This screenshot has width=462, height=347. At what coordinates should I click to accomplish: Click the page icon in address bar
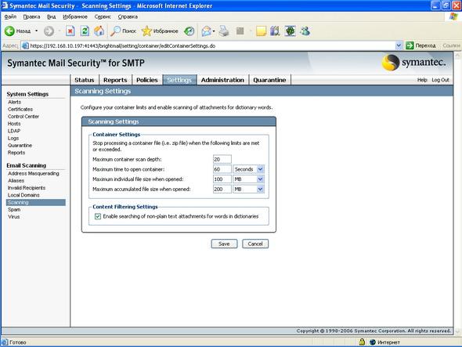click(x=26, y=45)
